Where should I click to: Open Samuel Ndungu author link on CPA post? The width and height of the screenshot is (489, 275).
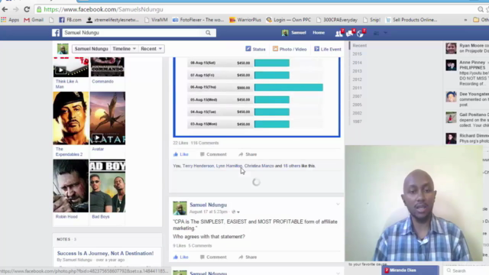(209, 205)
